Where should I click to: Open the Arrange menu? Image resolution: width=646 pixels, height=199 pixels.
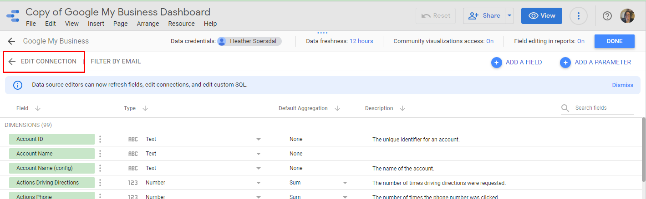point(148,24)
